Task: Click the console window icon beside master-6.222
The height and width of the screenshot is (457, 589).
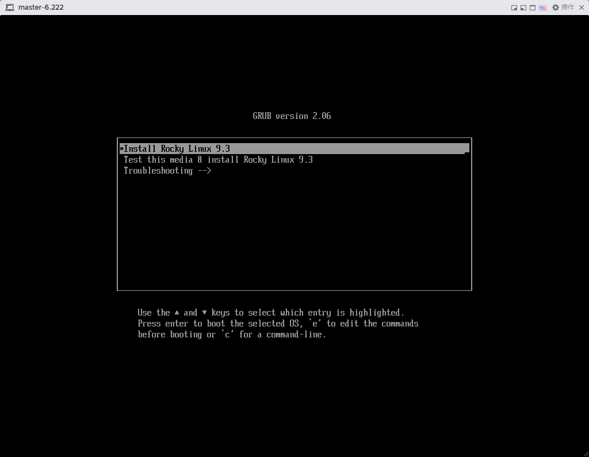Action: 10,7
